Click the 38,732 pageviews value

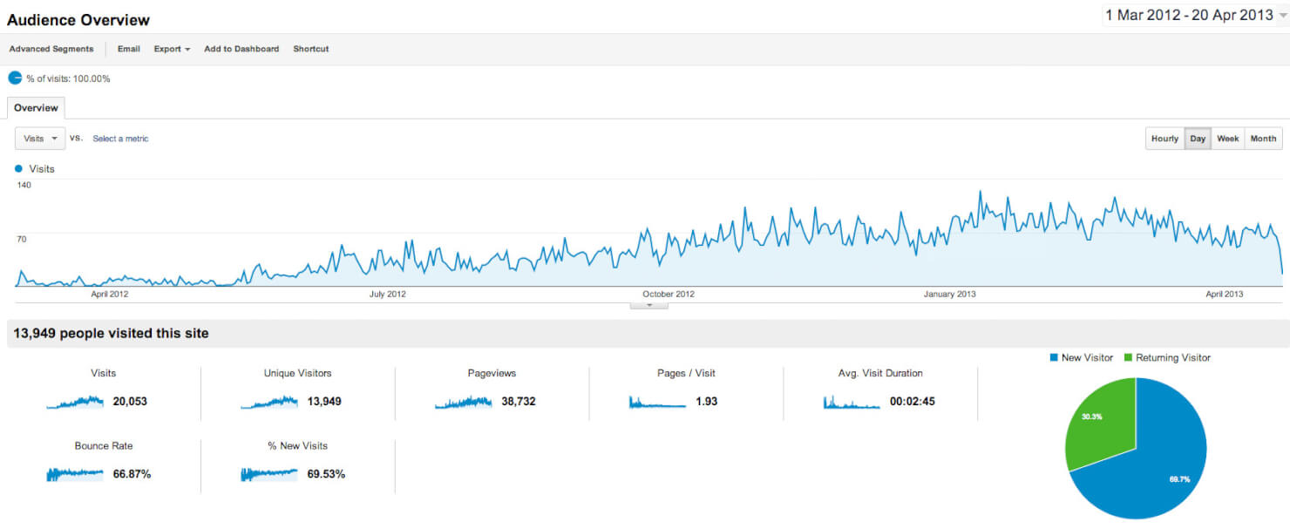point(518,402)
